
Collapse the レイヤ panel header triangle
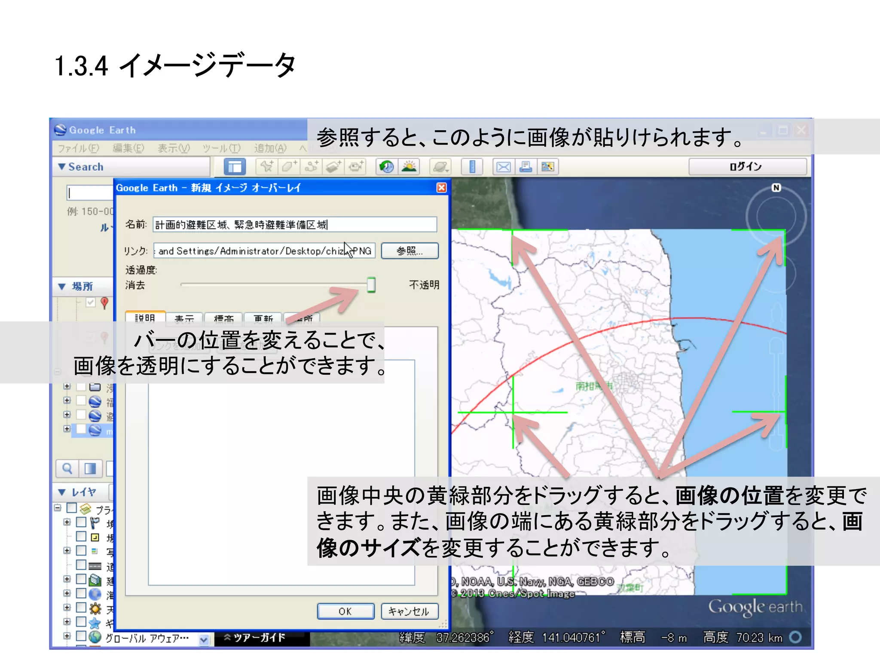(62, 492)
